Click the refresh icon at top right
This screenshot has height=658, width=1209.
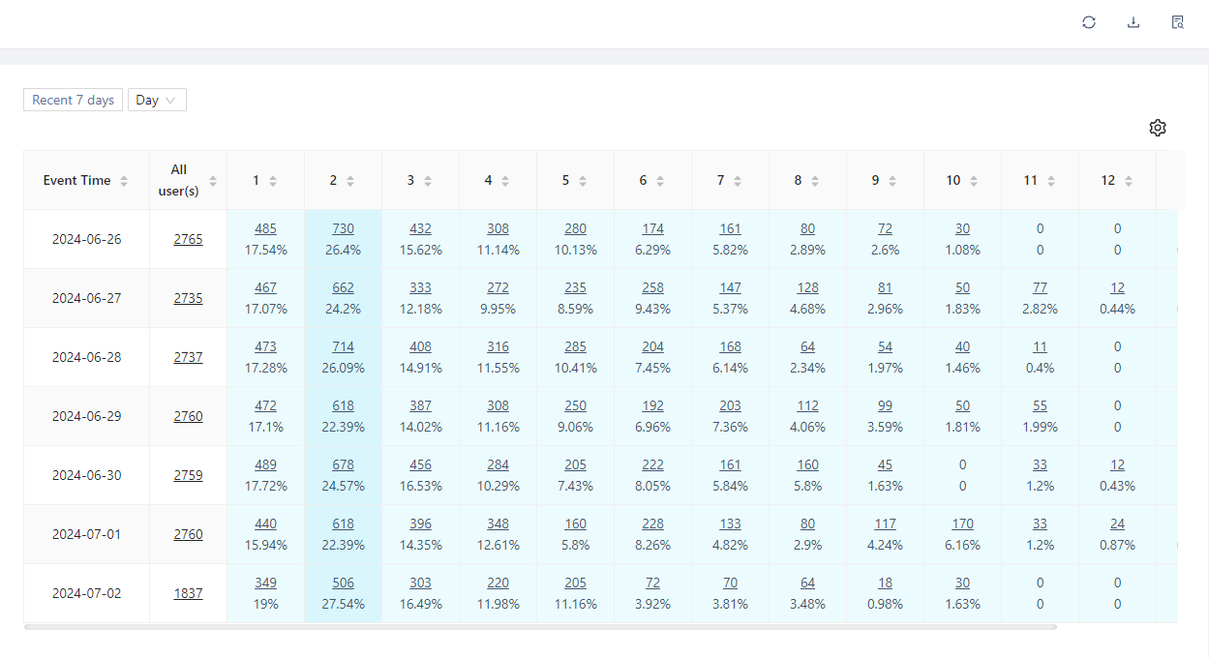1089,22
